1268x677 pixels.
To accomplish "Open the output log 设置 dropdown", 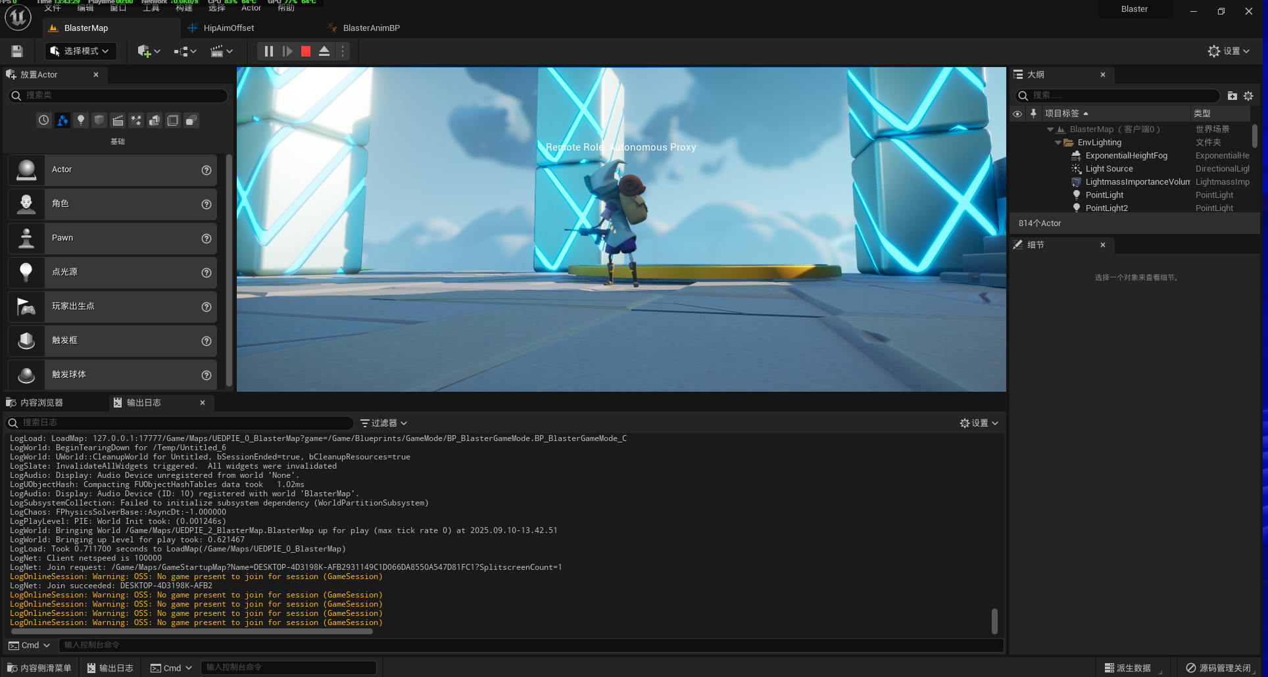I will coord(979,423).
